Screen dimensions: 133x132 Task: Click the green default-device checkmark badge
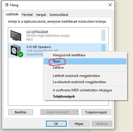20,54
